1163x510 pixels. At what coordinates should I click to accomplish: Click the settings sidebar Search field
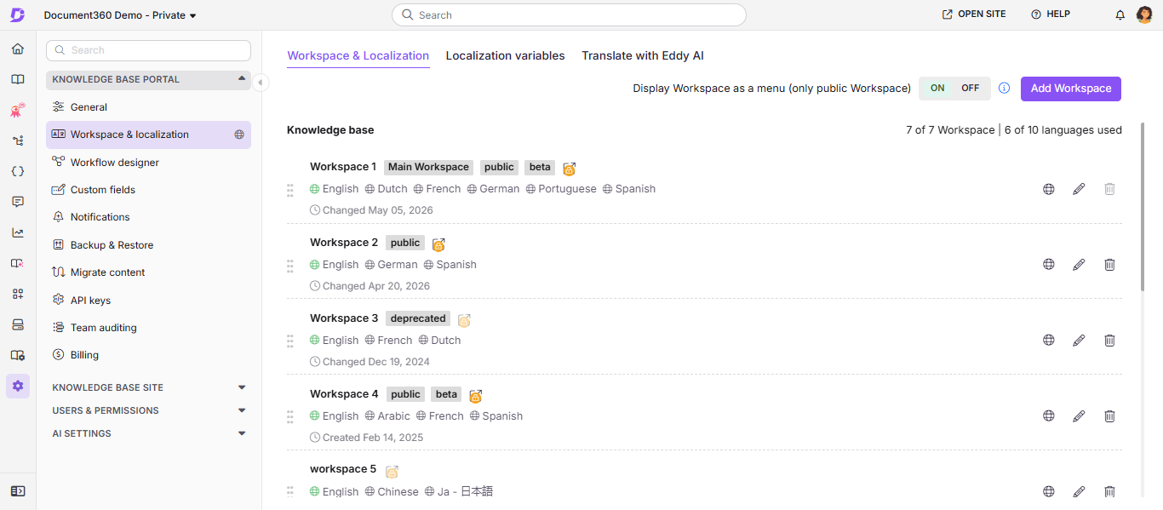[148, 50]
